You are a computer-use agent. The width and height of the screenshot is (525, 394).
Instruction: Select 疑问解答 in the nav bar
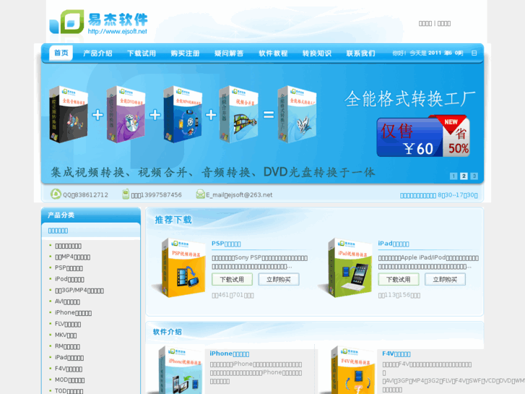[x=229, y=53]
